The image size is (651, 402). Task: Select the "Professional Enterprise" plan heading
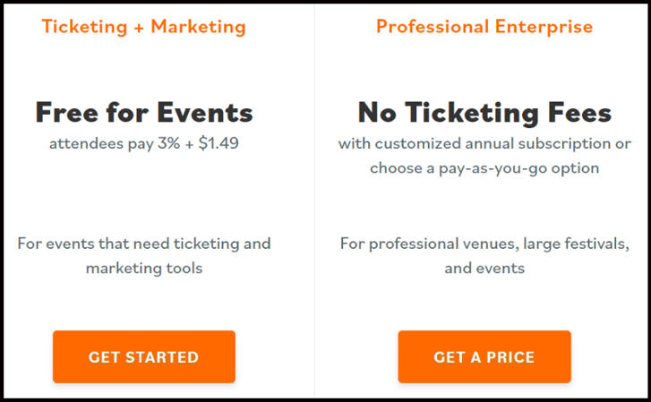pos(484,26)
